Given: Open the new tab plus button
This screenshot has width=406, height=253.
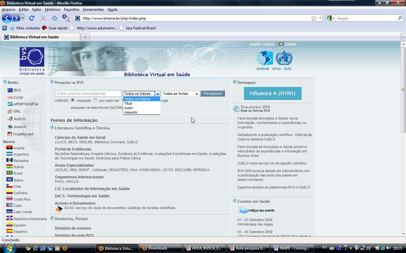Looking at the screenshot, I should [x=85, y=37].
